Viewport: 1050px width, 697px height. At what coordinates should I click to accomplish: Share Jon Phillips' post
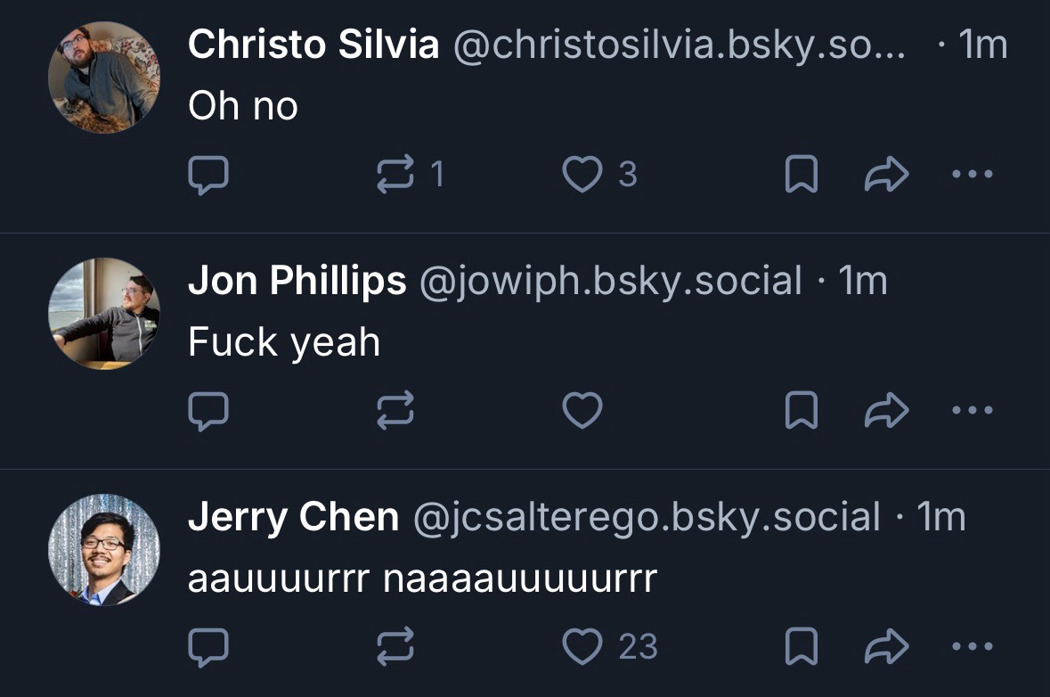point(887,411)
